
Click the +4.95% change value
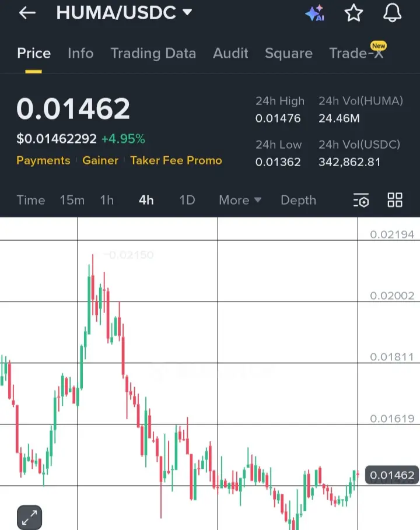(123, 139)
